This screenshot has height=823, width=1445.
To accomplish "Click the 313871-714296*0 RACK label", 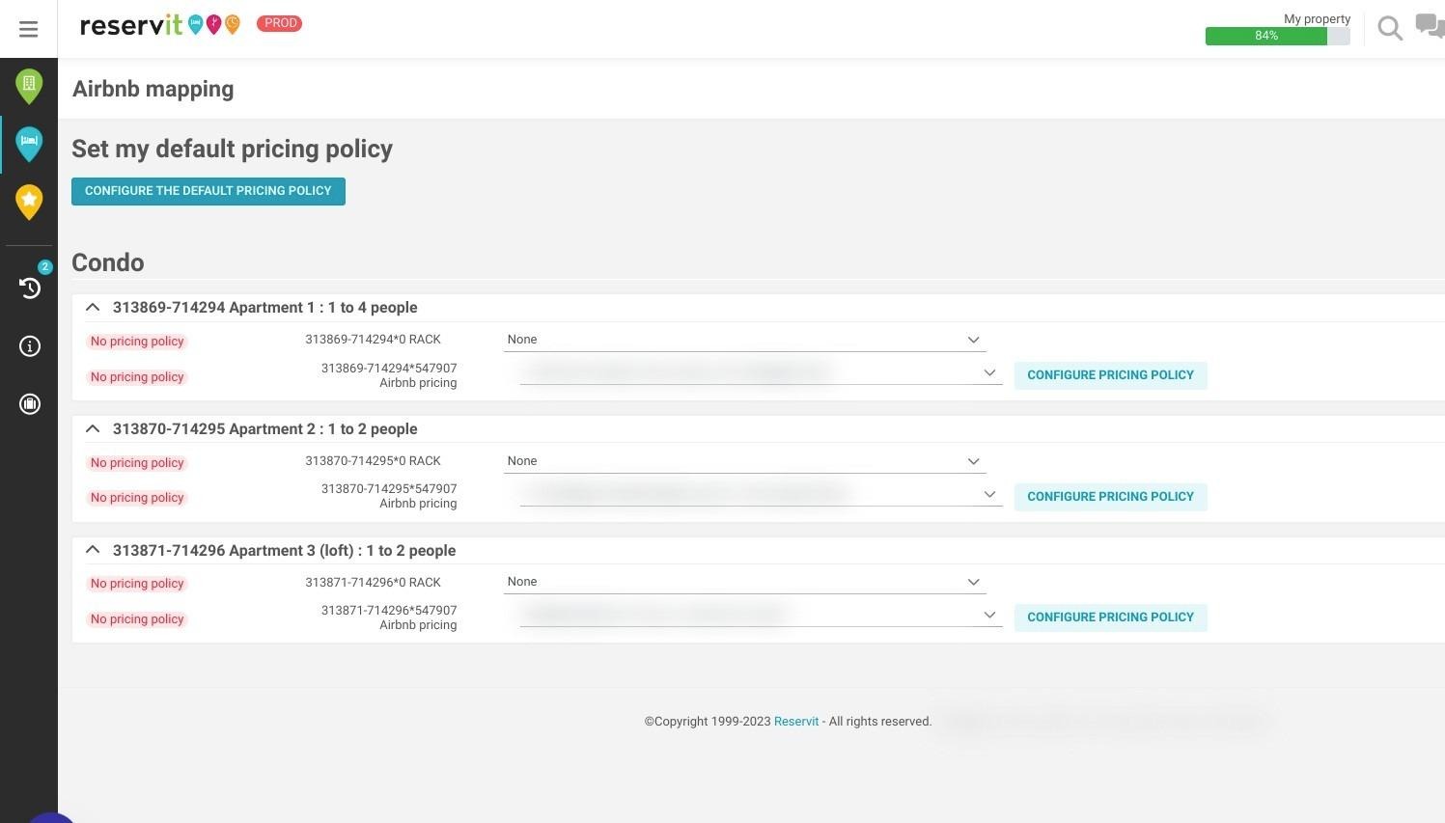I will point(373,583).
